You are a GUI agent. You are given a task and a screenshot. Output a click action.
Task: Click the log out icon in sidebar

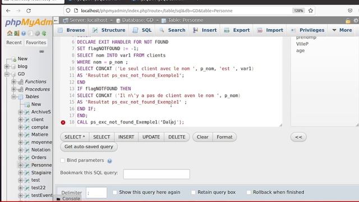click(x=16, y=34)
